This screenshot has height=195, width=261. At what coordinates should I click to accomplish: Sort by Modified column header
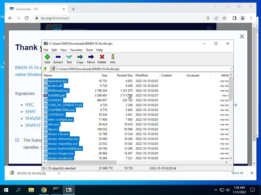pyautogui.click(x=147, y=75)
